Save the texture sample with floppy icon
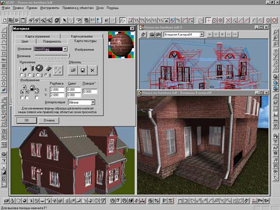 click(x=83, y=70)
